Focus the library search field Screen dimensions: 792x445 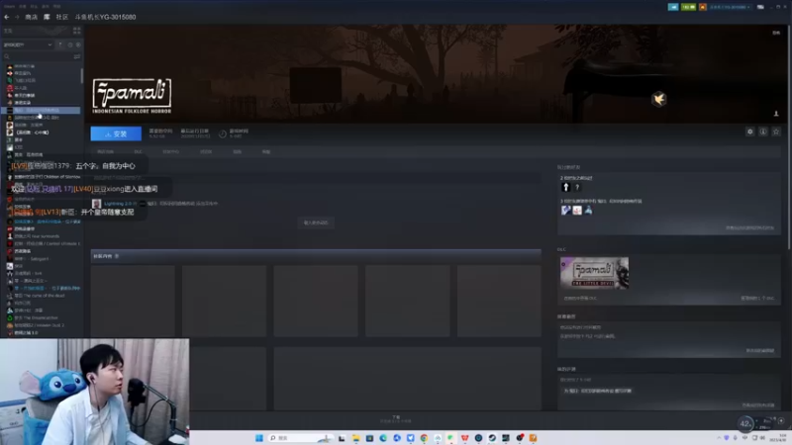pyautogui.click(x=38, y=56)
